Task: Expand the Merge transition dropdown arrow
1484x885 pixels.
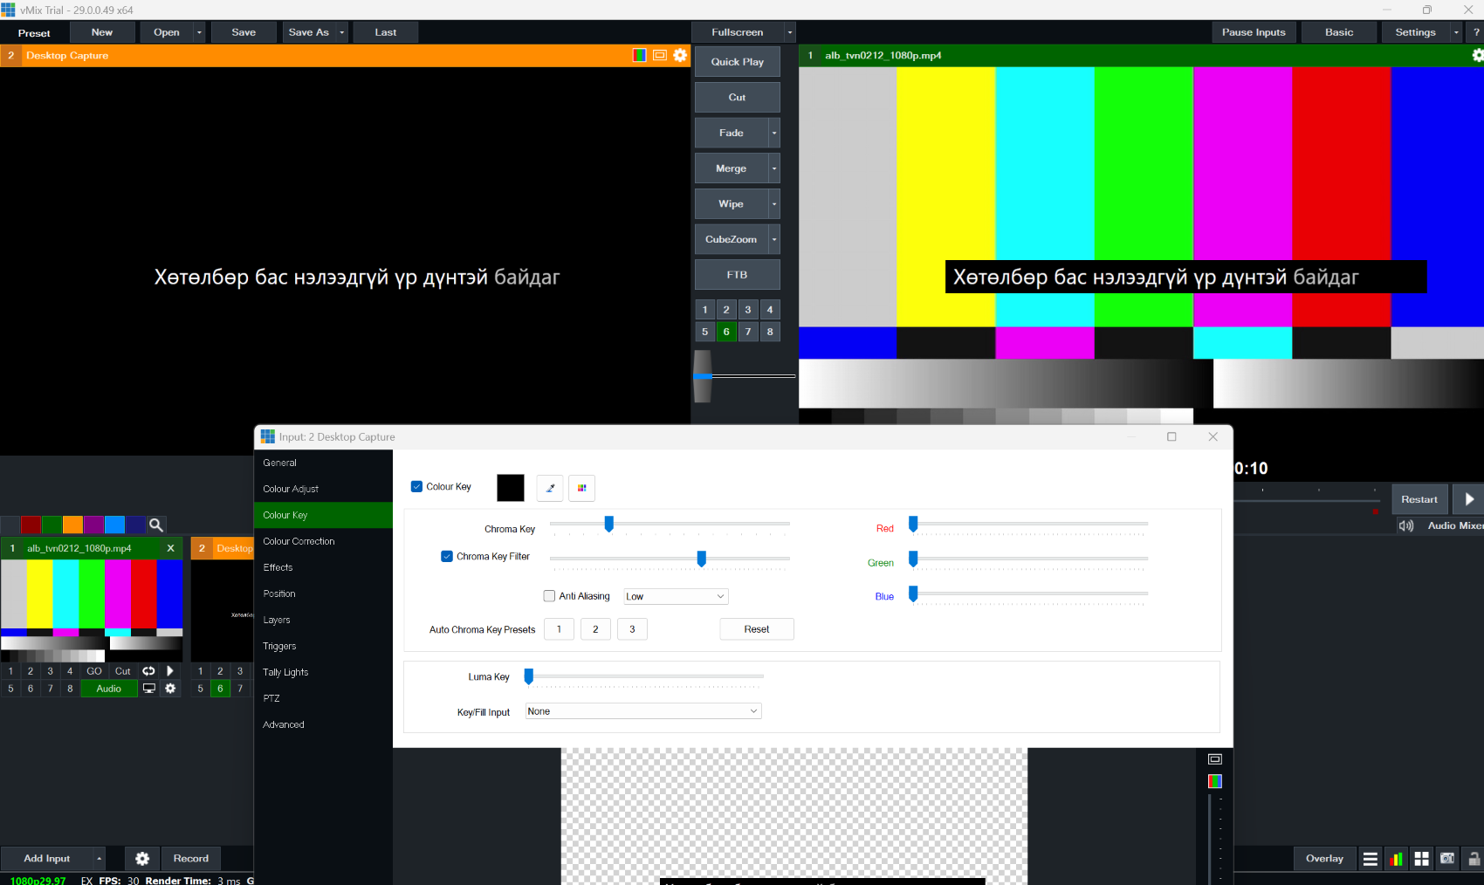Action: coord(774,168)
